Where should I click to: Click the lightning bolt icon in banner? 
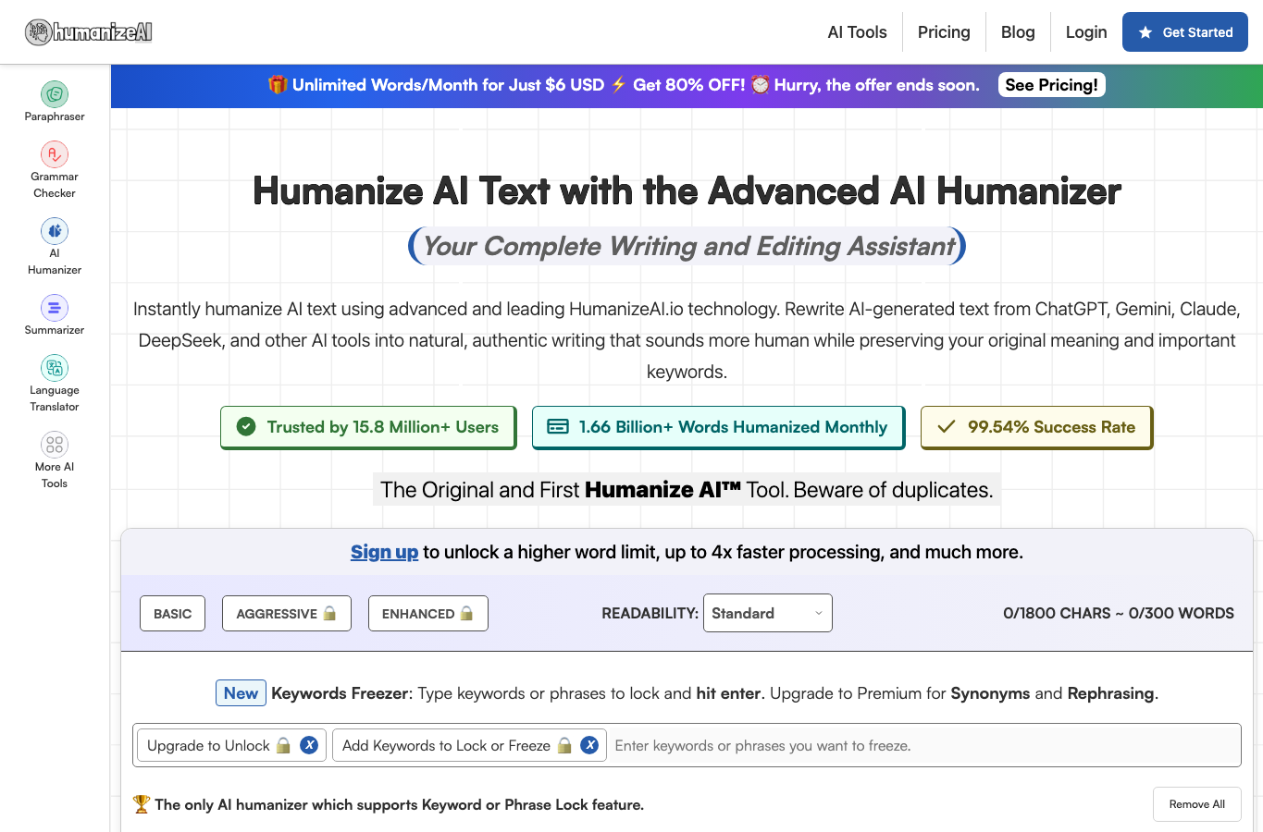[619, 84]
